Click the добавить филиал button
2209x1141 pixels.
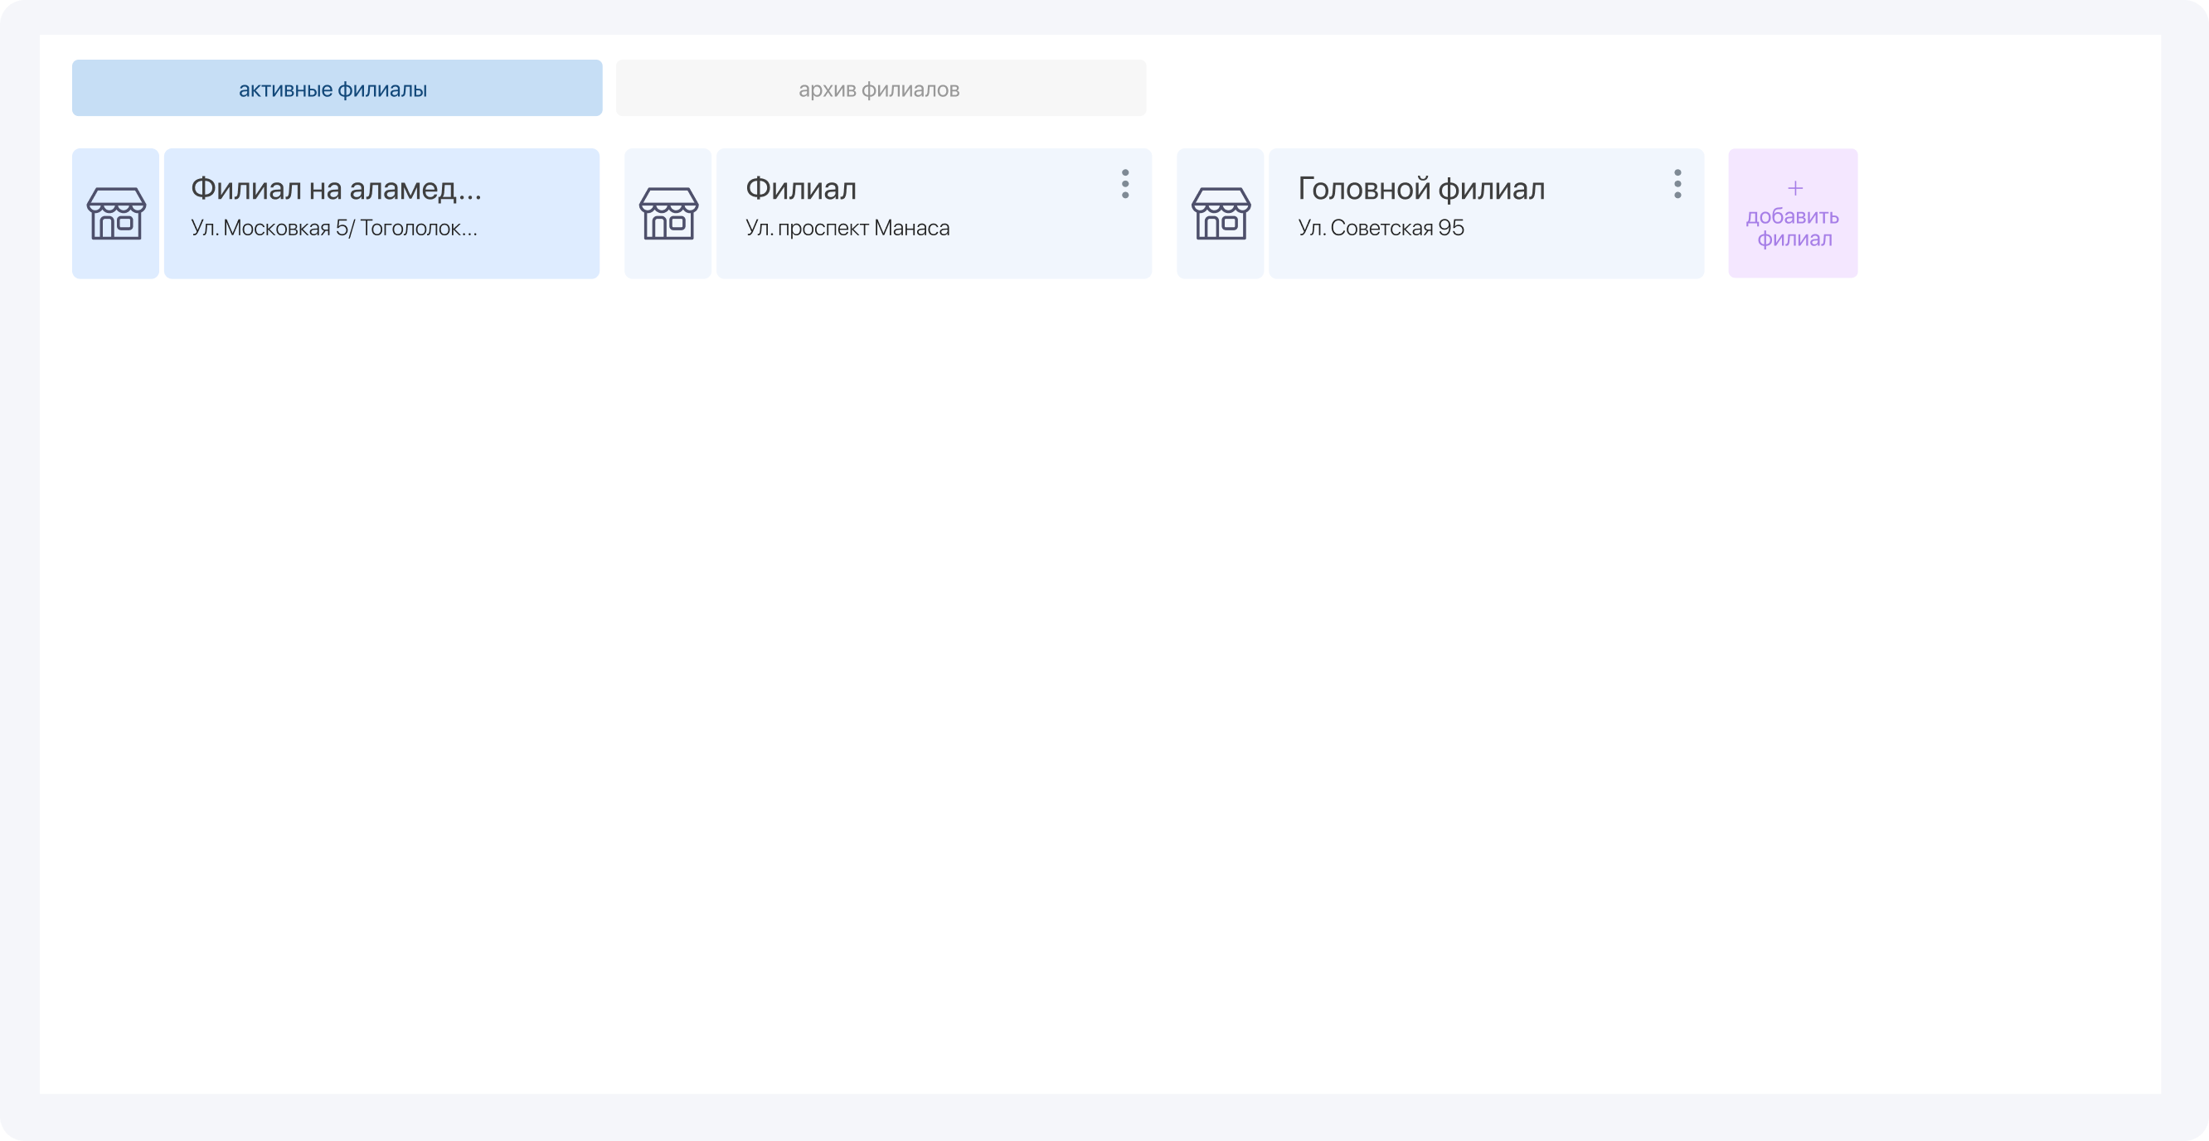point(1793,213)
